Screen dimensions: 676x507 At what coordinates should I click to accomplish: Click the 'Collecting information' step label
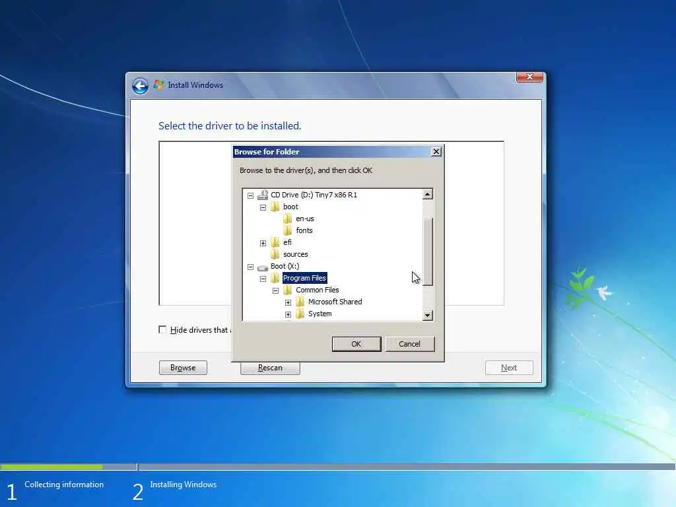[64, 485]
